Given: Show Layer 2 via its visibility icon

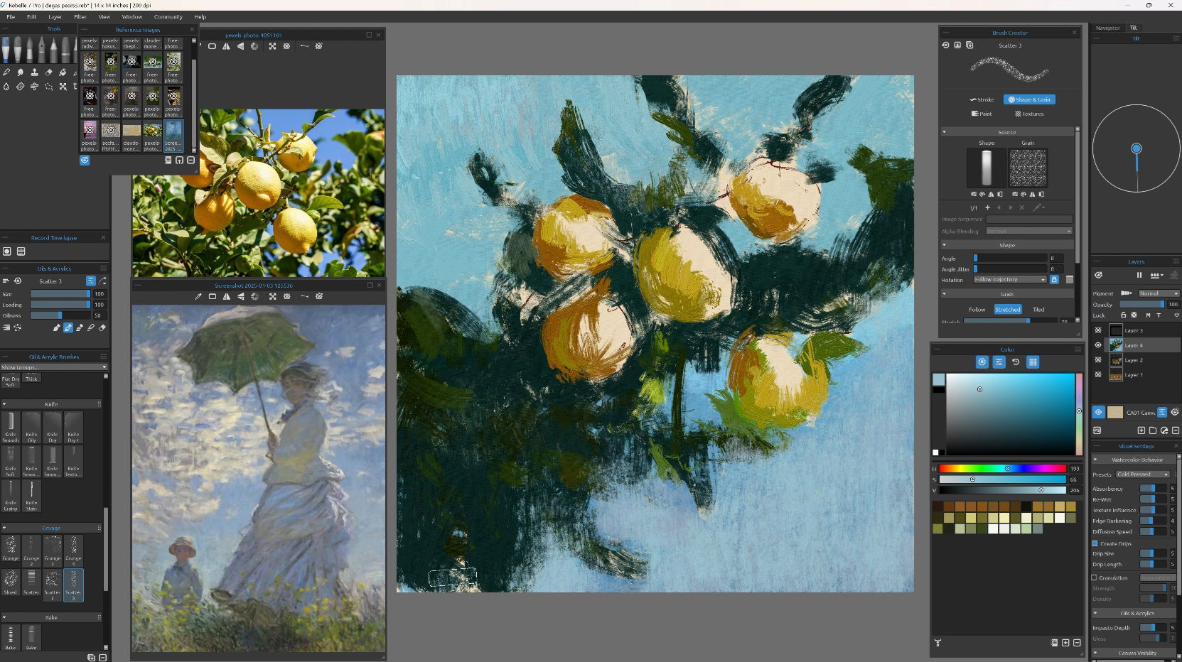Looking at the screenshot, I should coord(1098,360).
